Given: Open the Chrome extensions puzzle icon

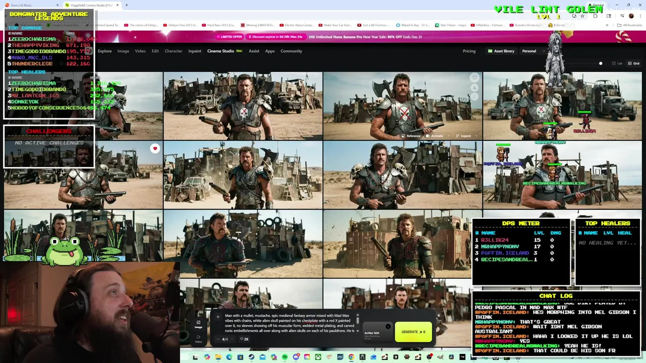Looking at the screenshot, I should click(595, 16).
